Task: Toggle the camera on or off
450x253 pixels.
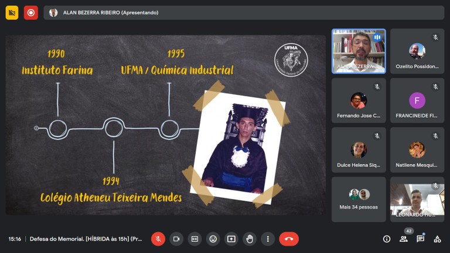Action: 176,239
